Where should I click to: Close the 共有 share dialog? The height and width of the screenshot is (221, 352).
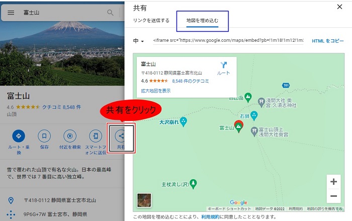click(x=339, y=7)
